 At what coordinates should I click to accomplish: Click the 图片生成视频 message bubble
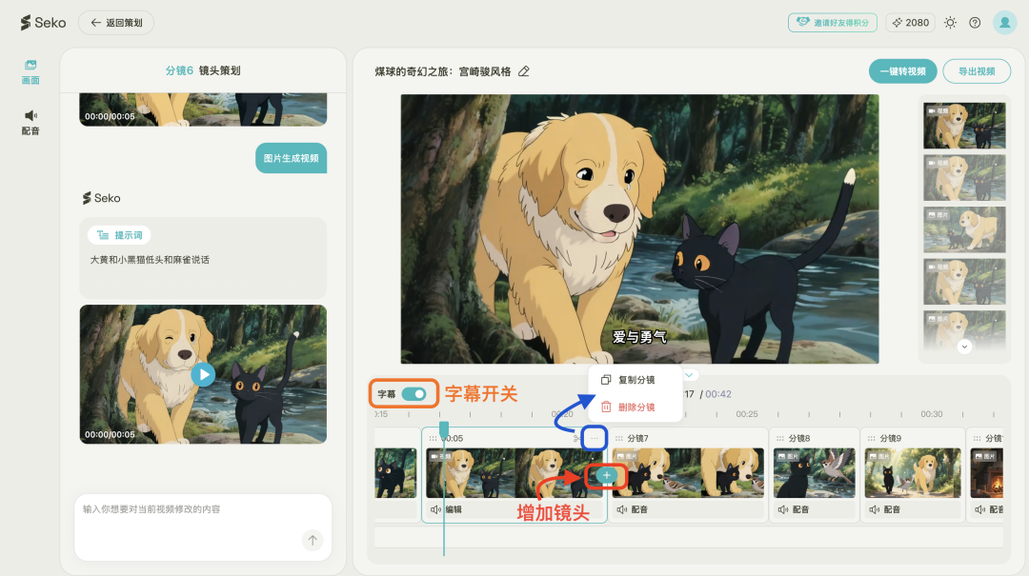pos(291,158)
